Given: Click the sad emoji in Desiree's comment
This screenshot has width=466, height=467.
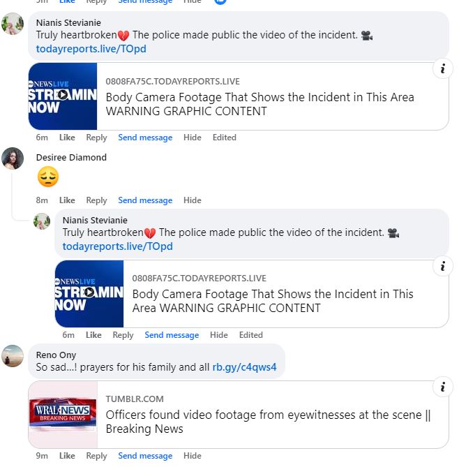Looking at the screenshot, I should (47, 177).
